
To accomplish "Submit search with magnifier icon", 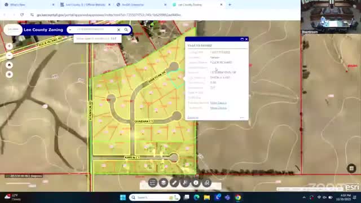I will click(x=126, y=30).
